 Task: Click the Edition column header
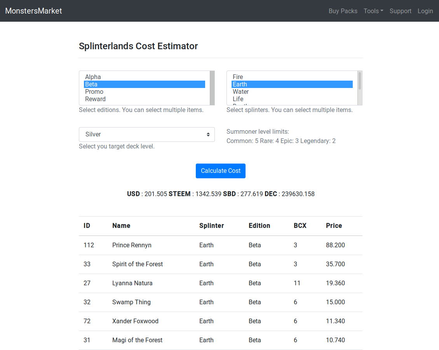[x=259, y=226]
